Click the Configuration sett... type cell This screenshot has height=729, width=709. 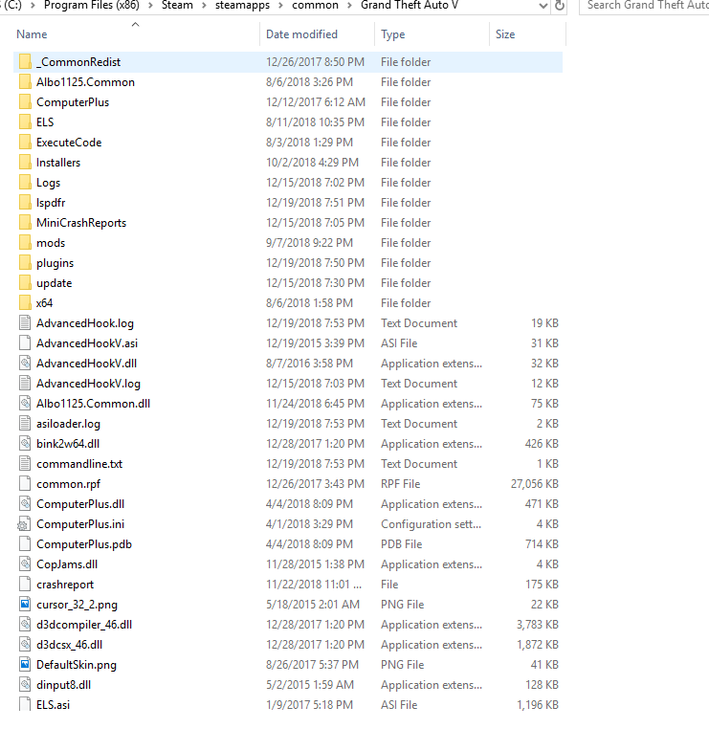431,524
